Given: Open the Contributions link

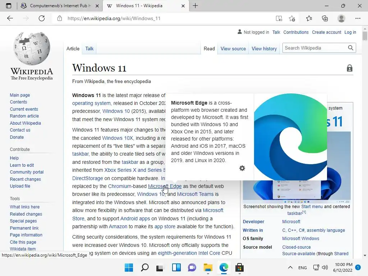Looking at the screenshot, I should point(296,32).
